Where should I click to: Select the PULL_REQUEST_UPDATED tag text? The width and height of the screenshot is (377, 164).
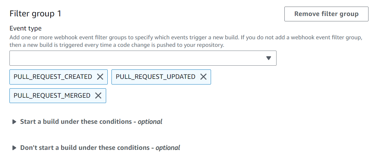[x=155, y=77]
